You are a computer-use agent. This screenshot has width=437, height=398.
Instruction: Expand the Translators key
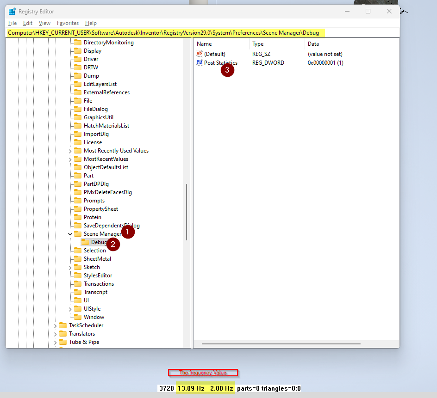(x=55, y=334)
